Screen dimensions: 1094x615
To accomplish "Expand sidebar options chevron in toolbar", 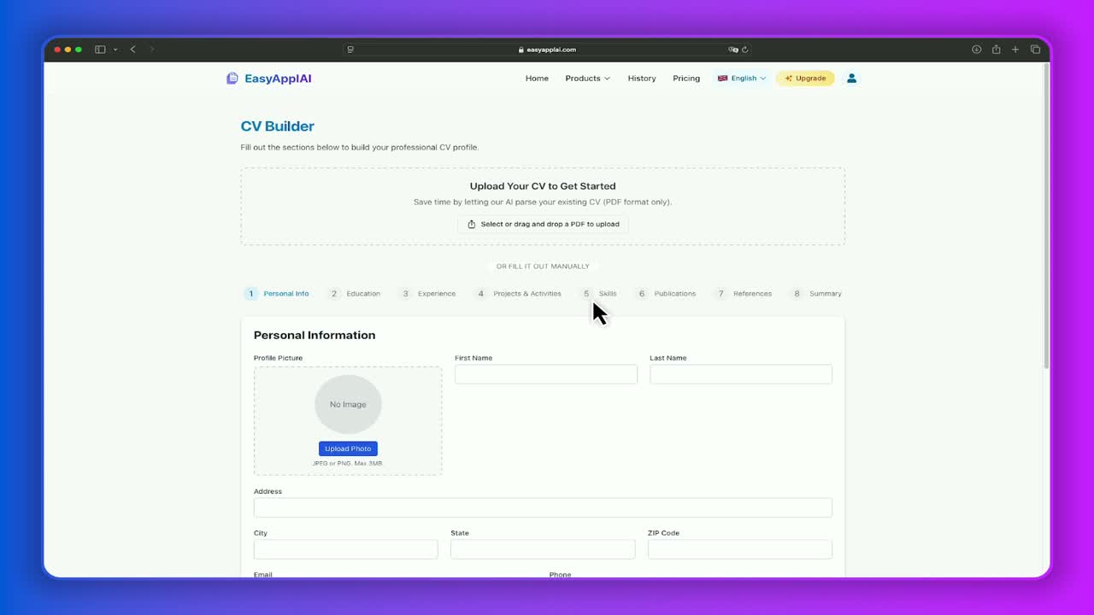I will tap(115, 50).
